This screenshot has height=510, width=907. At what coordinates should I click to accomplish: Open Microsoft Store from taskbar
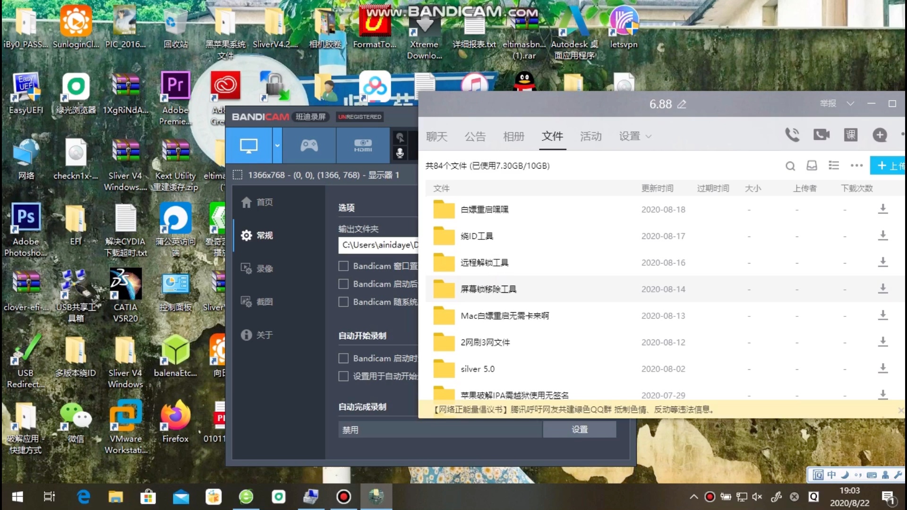click(x=148, y=497)
